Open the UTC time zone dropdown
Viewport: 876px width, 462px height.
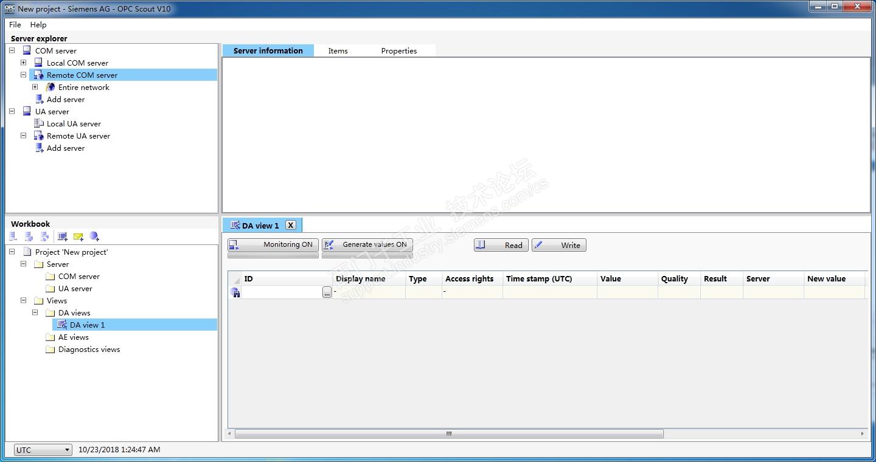pos(43,450)
